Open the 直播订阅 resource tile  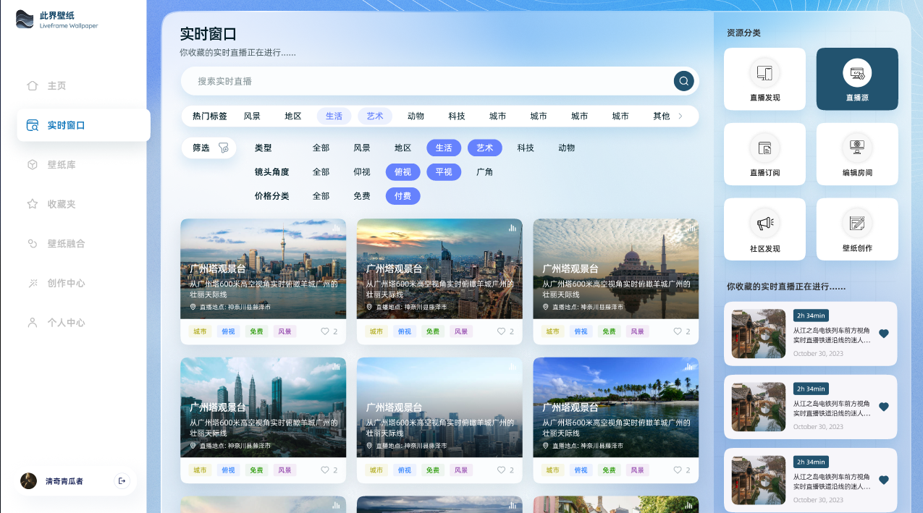click(764, 154)
